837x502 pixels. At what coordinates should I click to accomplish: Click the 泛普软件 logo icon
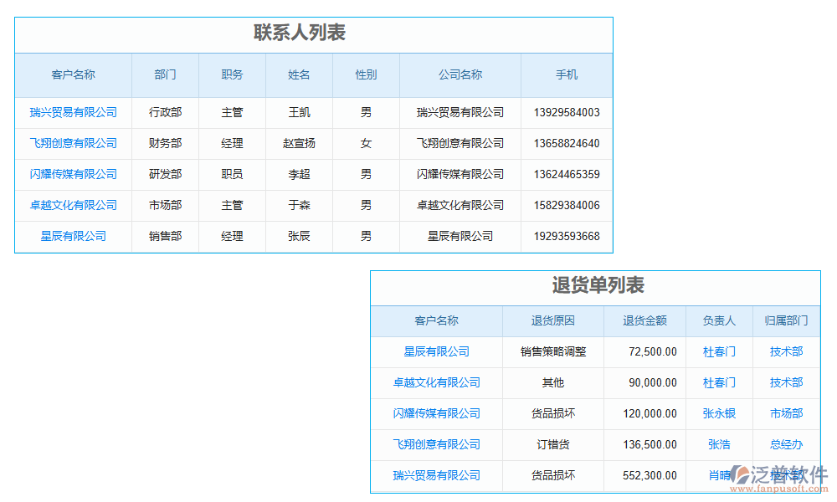740,474
